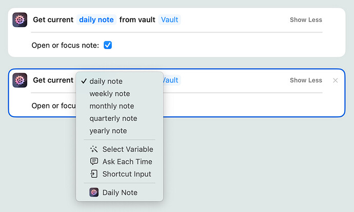Click the app icon on the first action
The height and width of the screenshot is (212, 354).
[20, 20]
